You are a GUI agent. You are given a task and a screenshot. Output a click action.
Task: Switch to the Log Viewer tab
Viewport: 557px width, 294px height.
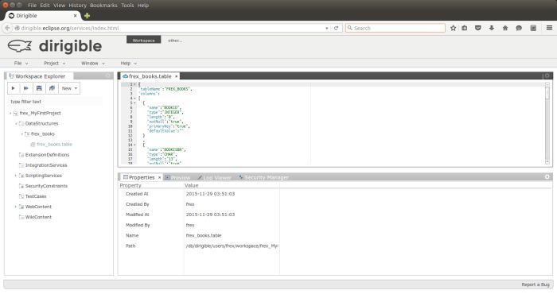coord(214,177)
